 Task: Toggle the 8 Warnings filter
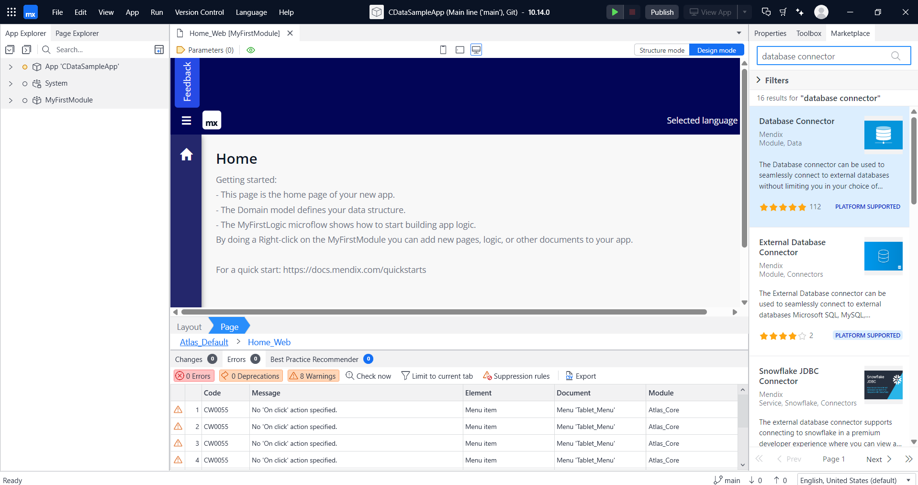pyautogui.click(x=313, y=376)
